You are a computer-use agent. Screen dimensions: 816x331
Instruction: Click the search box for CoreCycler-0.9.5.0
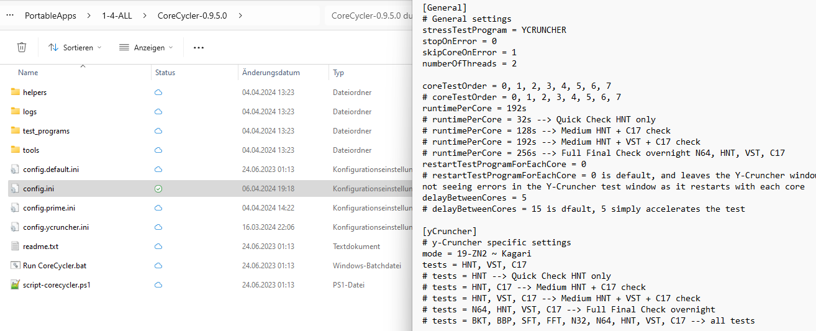[368, 16]
